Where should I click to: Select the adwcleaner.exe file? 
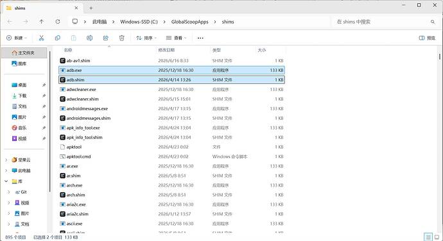171,90
